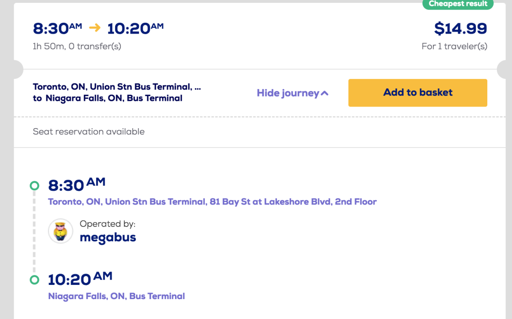Click the Cheapest result badge
This screenshot has width=512, height=319.
tap(458, 4)
